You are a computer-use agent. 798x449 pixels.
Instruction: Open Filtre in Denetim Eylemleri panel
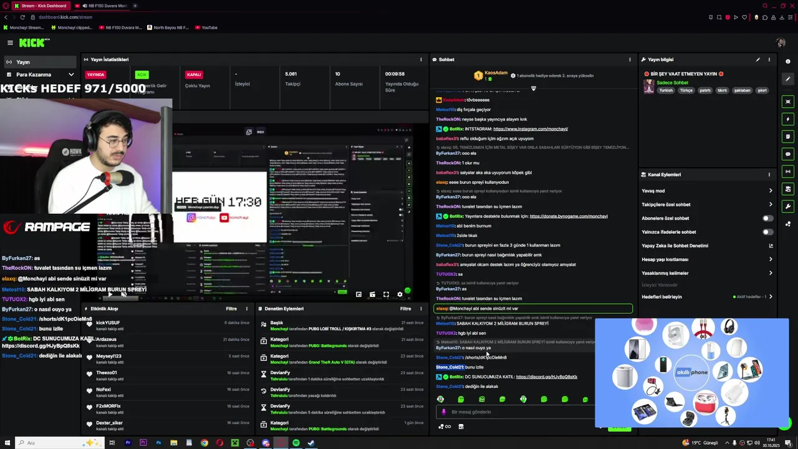pyautogui.click(x=405, y=309)
